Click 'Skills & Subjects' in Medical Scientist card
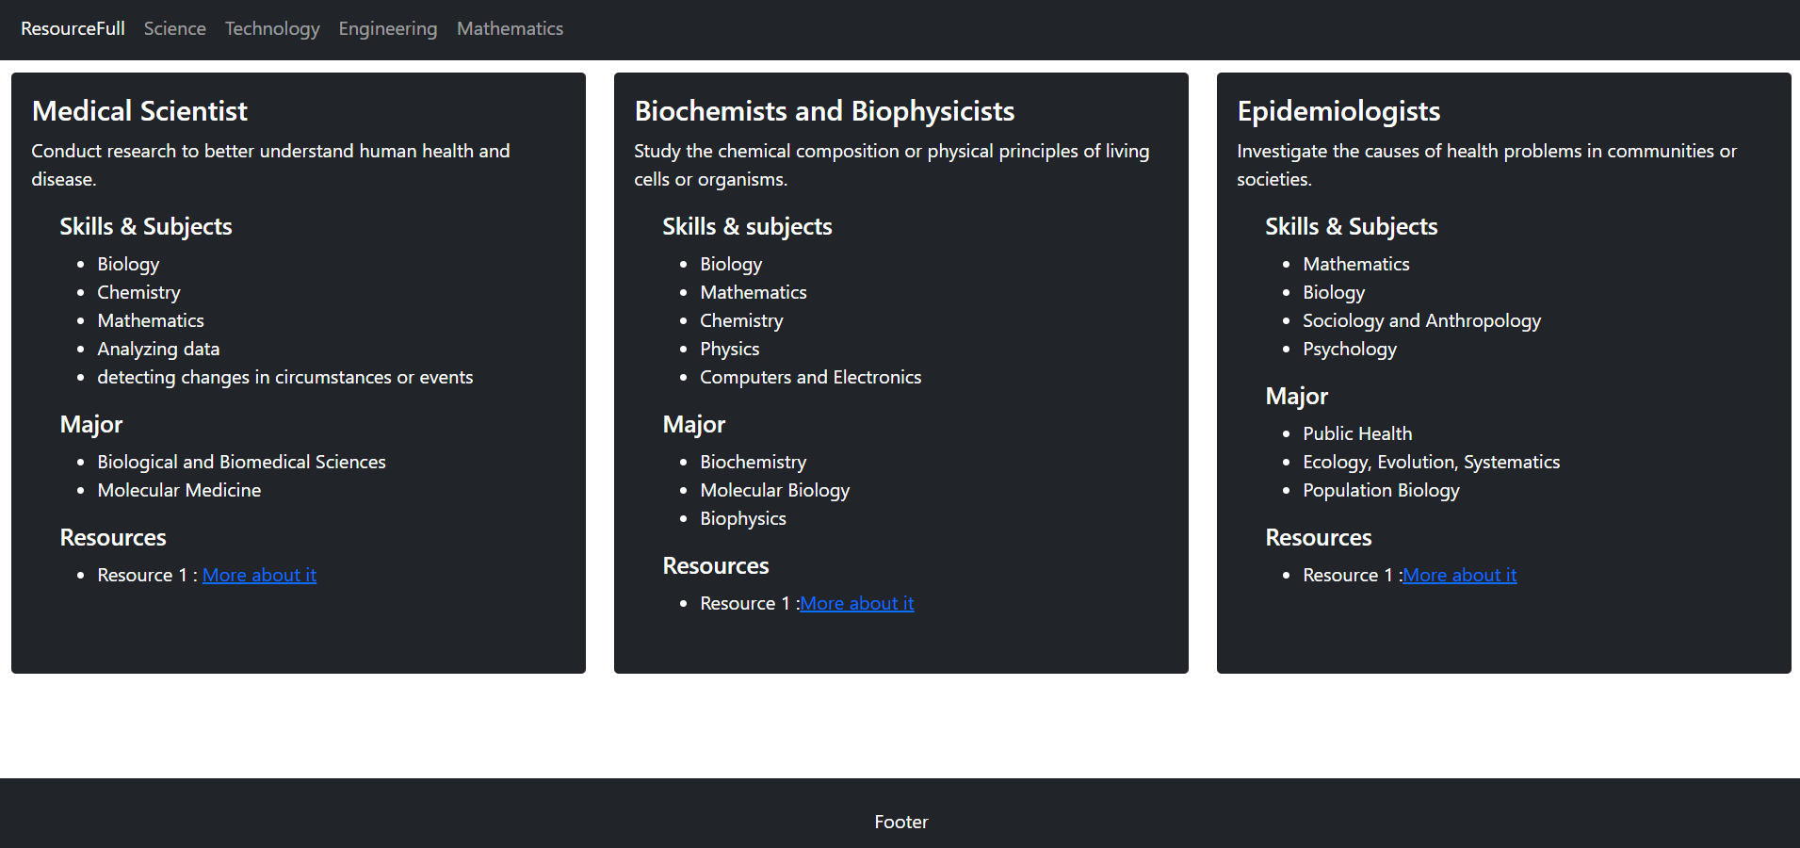Viewport: 1800px width, 848px height. pyautogui.click(x=146, y=226)
